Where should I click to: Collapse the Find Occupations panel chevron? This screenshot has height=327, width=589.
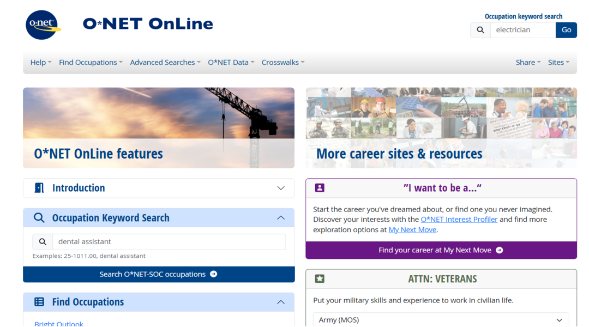[x=281, y=302]
